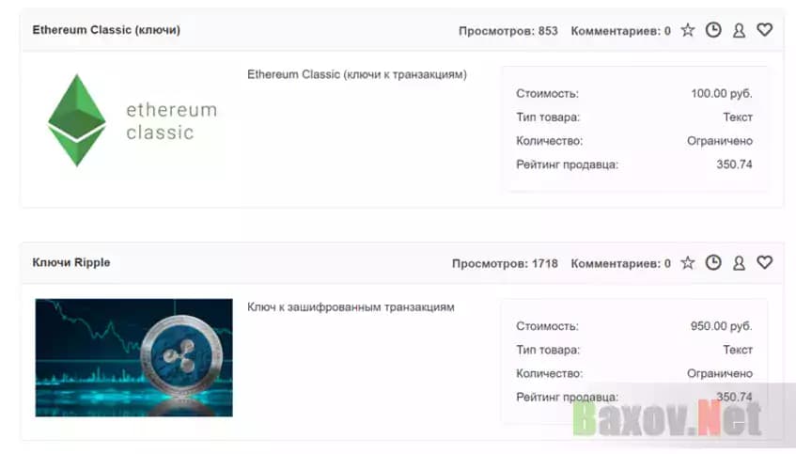796x454 pixels.
Task: Click the 950.00 руб. price value
Action: 721,326
